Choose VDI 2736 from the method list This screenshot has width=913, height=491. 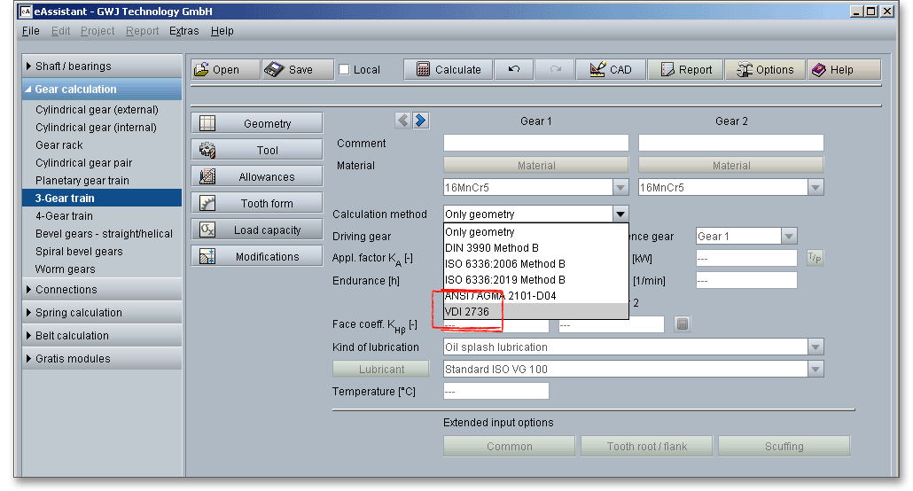click(x=467, y=312)
